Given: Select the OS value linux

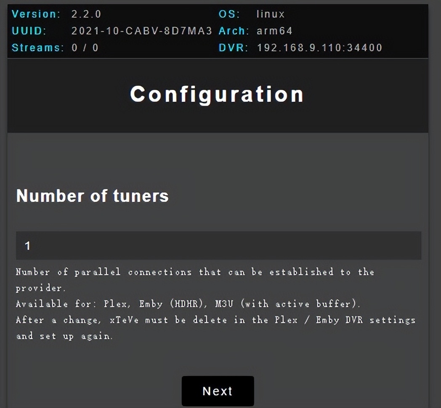Looking at the screenshot, I should pos(271,14).
